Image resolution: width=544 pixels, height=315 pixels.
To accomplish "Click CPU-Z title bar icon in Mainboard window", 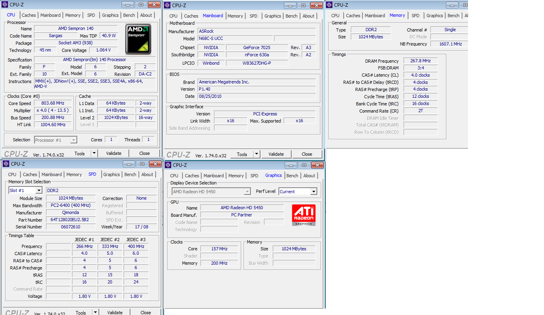I will coord(168,5).
